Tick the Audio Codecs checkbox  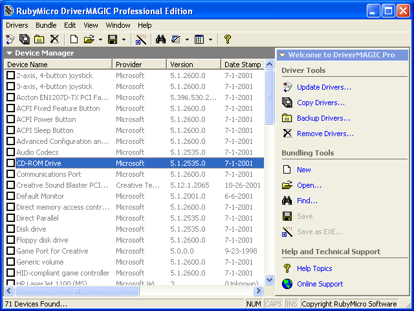click(10, 152)
